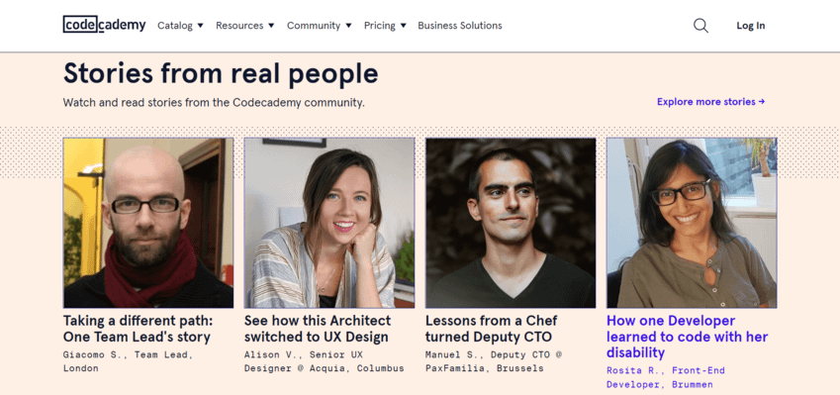This screenshot has width=840, height=395.
Task: Open the Pricing dropdown arrow
Action: 404,25
